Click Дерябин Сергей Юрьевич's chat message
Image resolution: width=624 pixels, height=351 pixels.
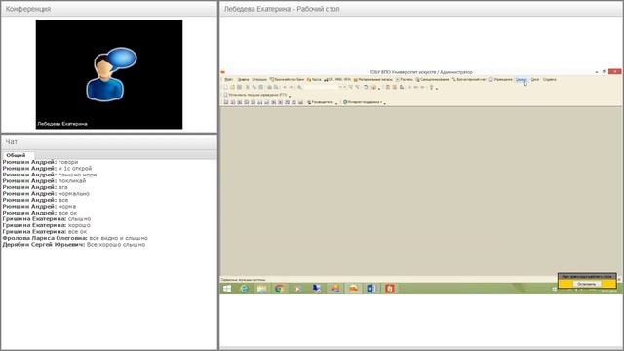pos(74,245)
